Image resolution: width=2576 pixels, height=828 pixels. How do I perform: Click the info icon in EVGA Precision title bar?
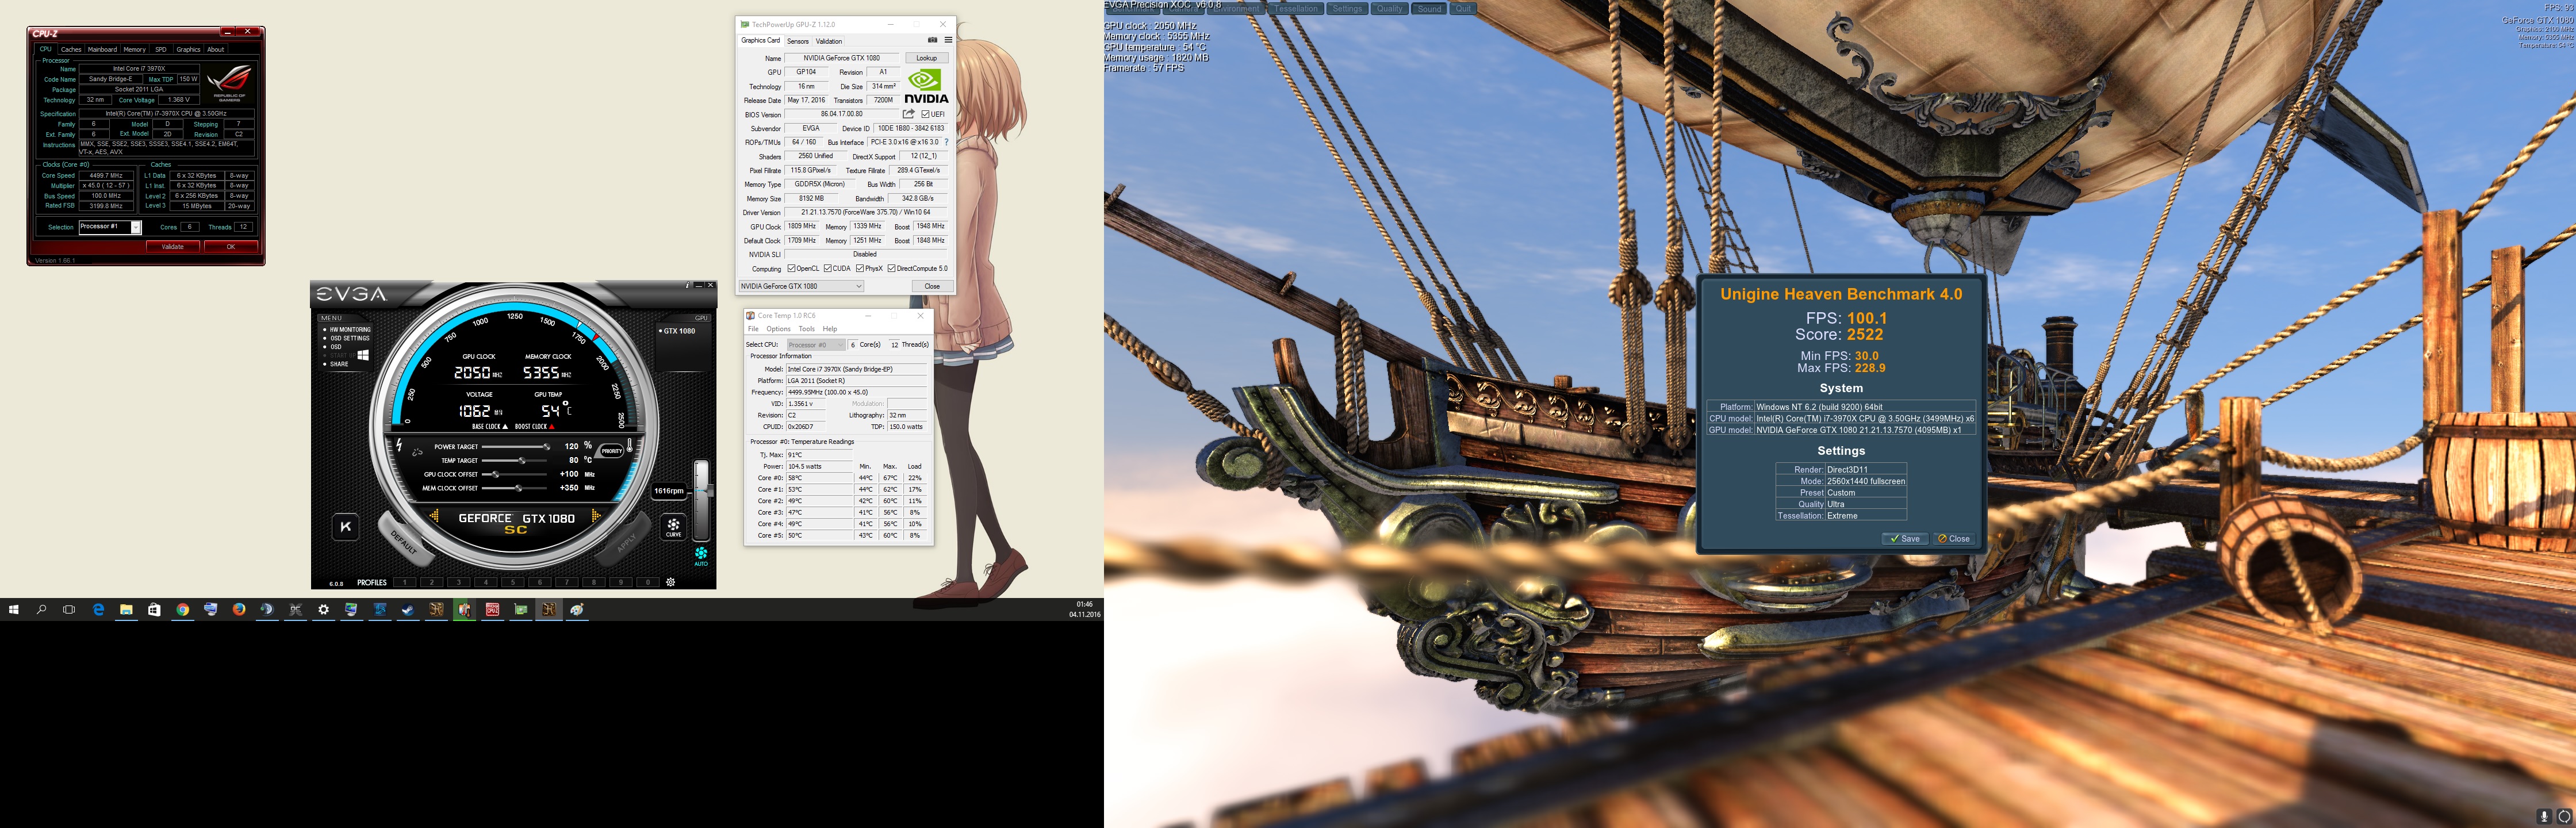(687, 285)
